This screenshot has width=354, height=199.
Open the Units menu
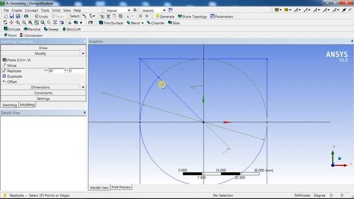point(56,11)
